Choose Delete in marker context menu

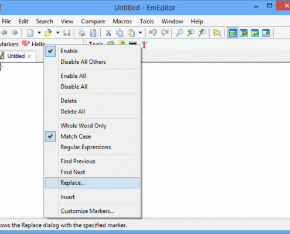(x=92, y=101)
